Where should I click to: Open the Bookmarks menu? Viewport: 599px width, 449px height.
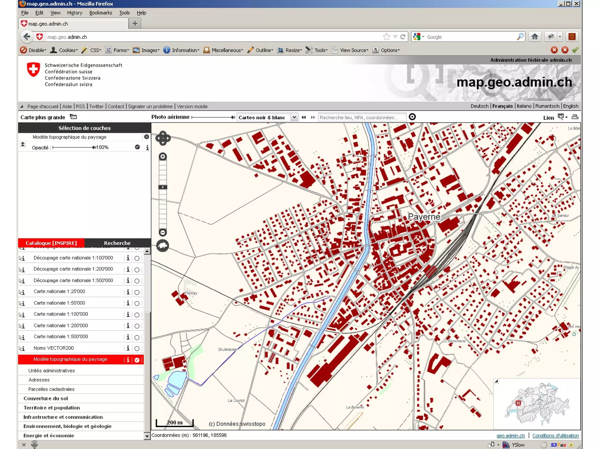[x=101, y=13]
